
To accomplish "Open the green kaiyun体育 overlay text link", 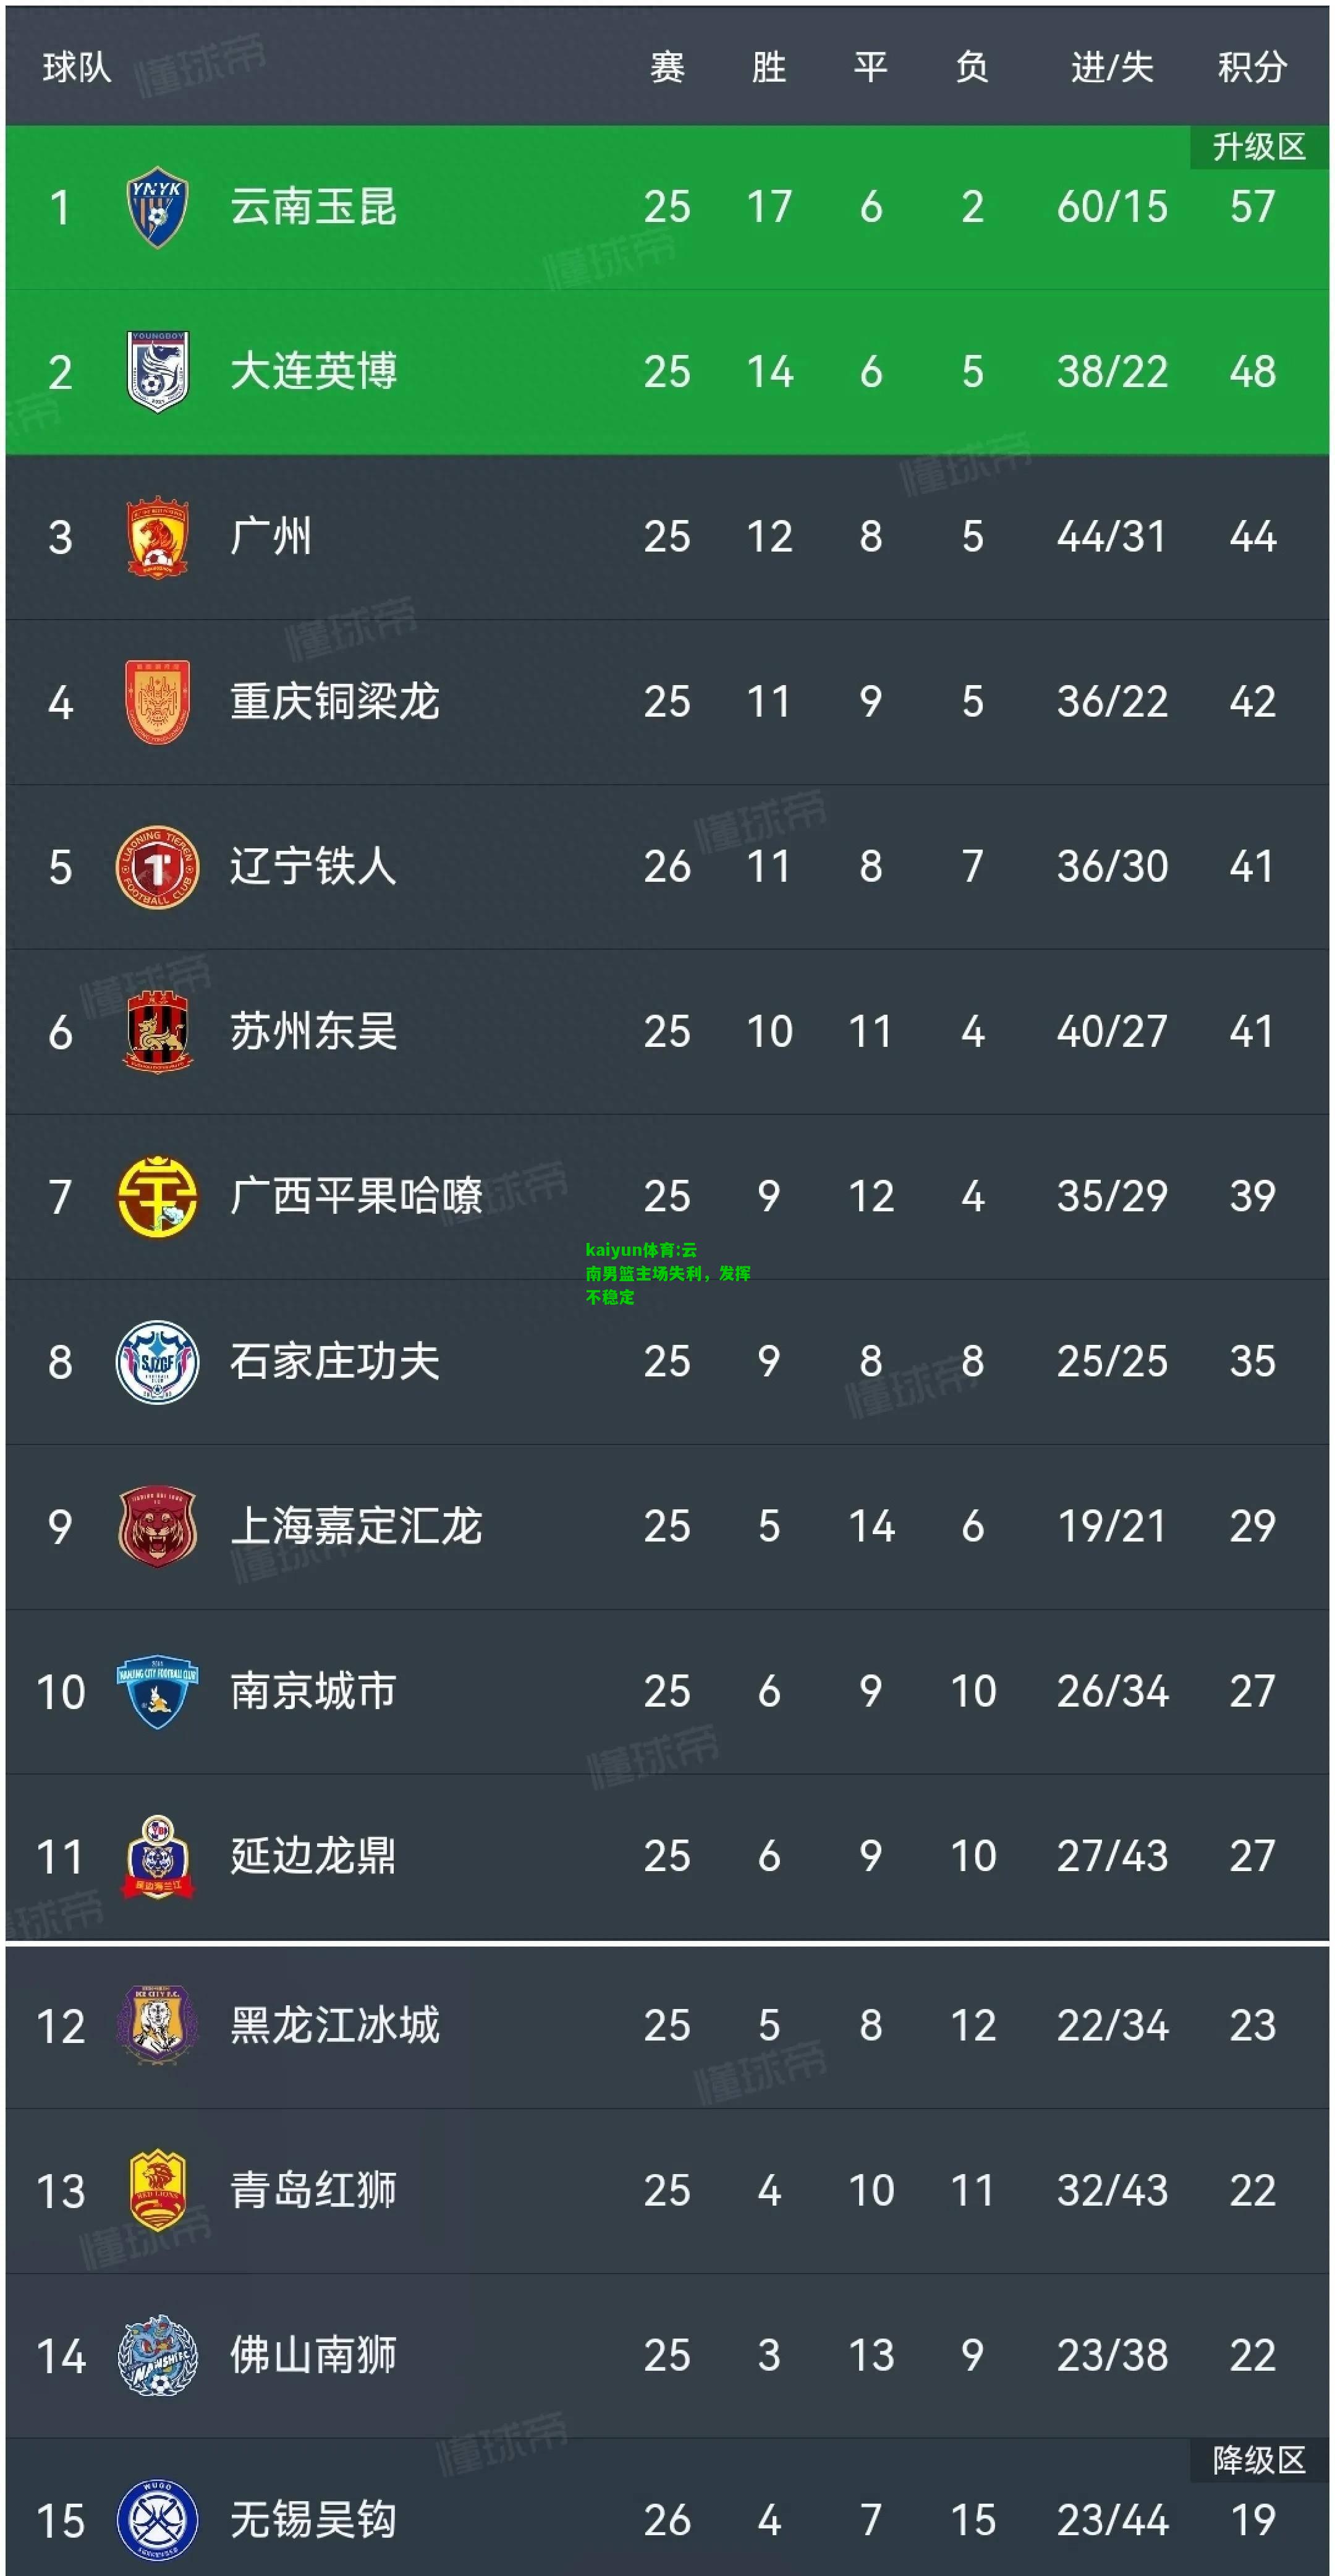I will [667, 1272].
